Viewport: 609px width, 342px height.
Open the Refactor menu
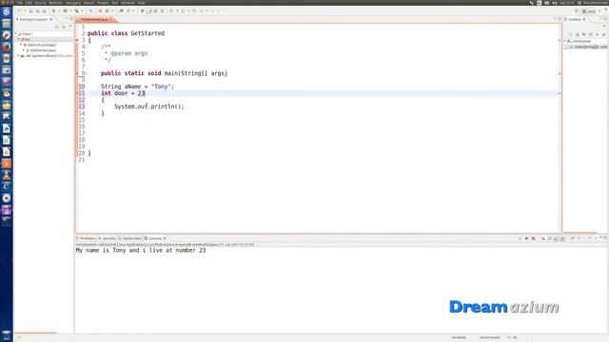(56, 3)
